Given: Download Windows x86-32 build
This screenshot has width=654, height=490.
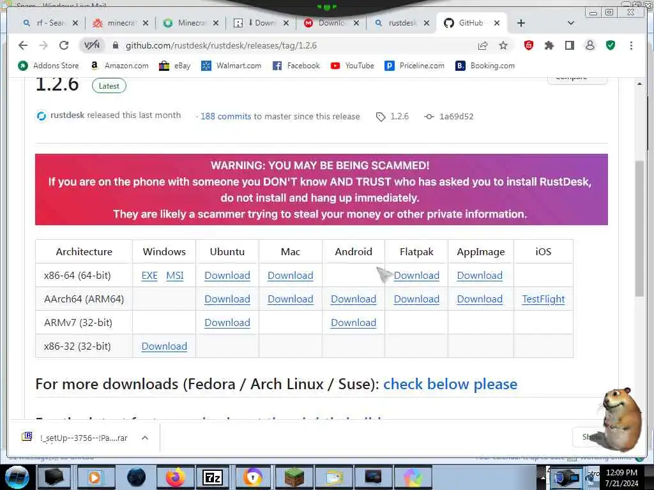Looking at the screenshot, I should tap(164, 346).
